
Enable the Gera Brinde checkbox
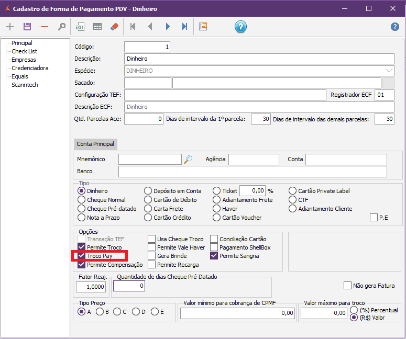click(152, 256)
